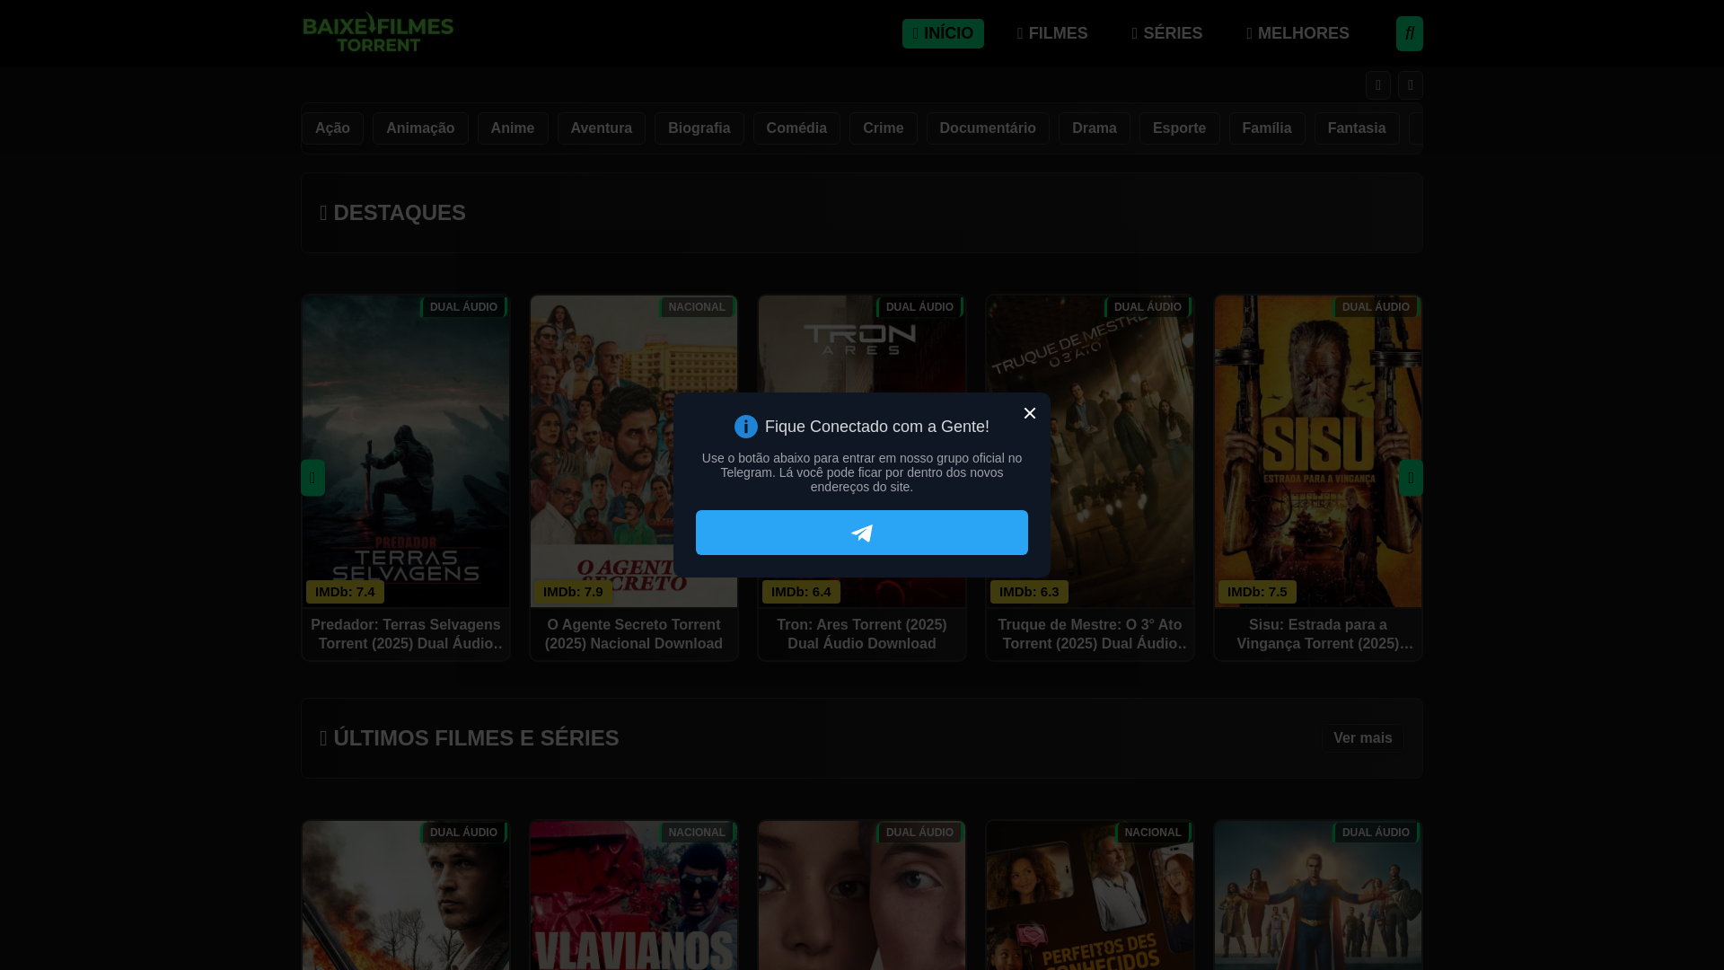This screenshot has height=970, width=1724.
Task: Click the Telegram join button
Action: pos(861,533)
